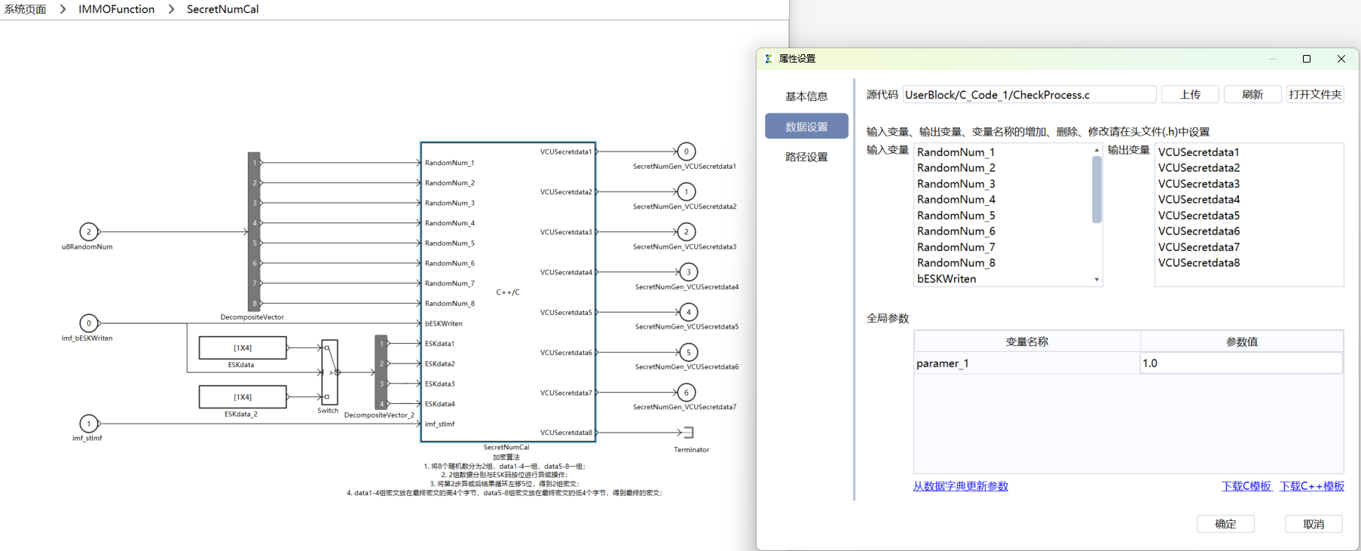1361x551 pixels.
Task: Click the SecretNumCal C++/C block
Action: pyautogui.click(x=508, y=292)
